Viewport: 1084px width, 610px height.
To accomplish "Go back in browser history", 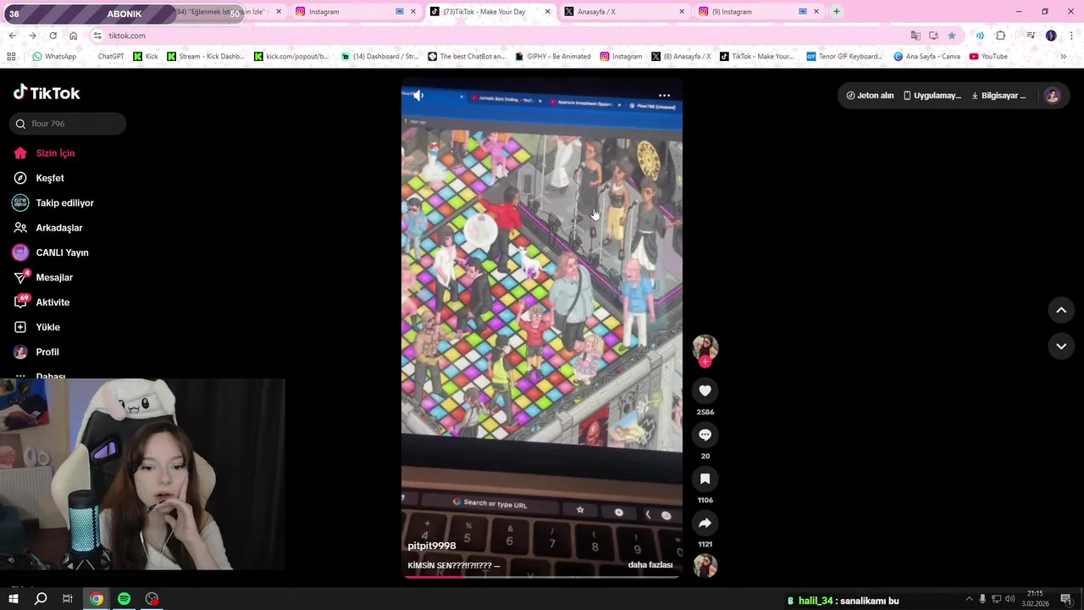I will (12, 36).
